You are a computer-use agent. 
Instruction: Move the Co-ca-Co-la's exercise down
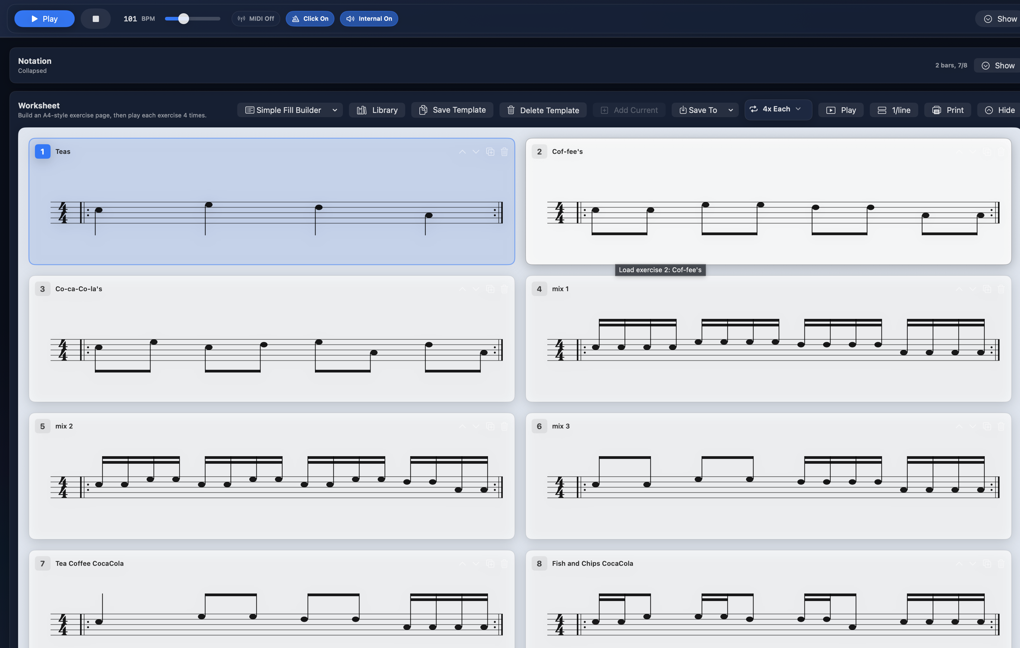pos(476,289)
